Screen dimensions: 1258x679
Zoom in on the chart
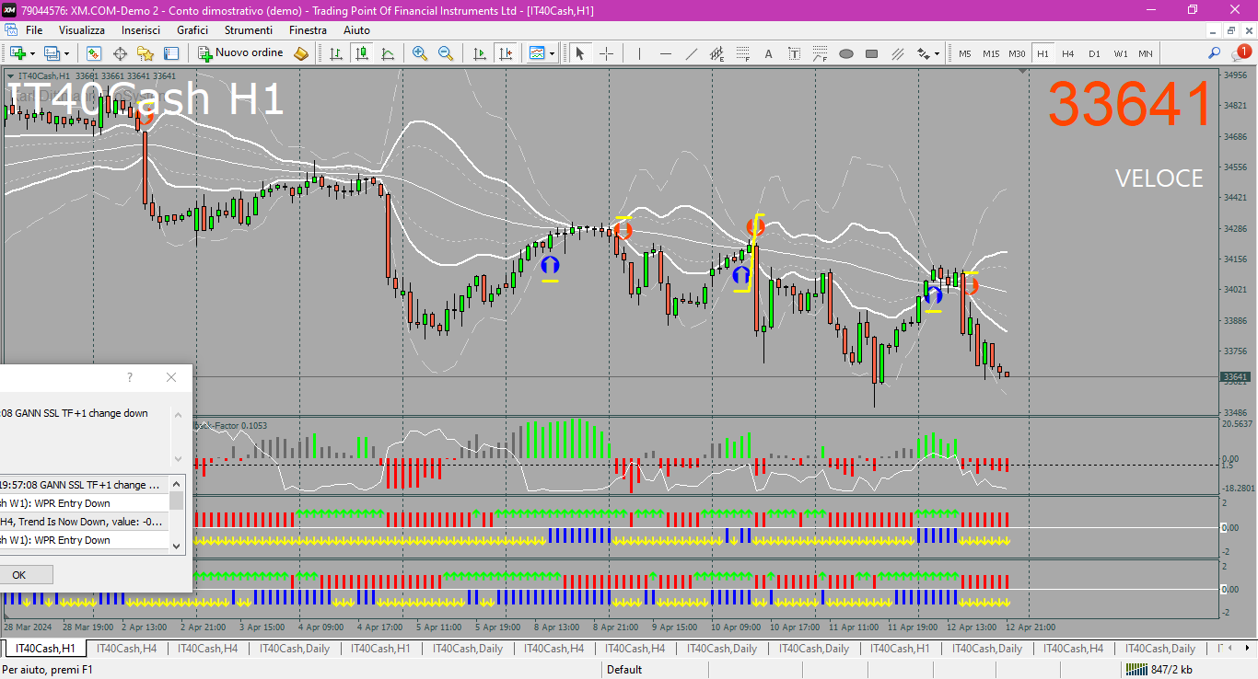point(420,53)
